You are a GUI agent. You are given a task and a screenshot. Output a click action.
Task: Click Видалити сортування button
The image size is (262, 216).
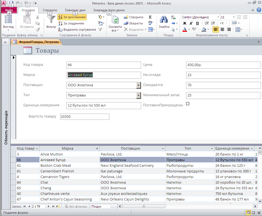pyautogui.click(x=77, y=30)
